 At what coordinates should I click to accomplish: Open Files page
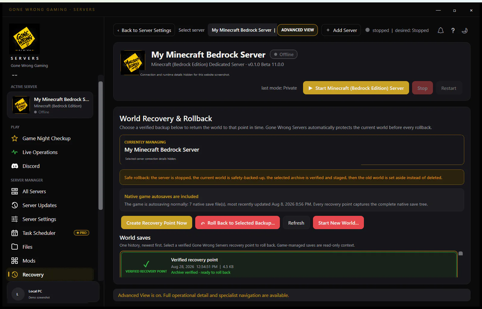pyautogui.click(x=50, y=247)
